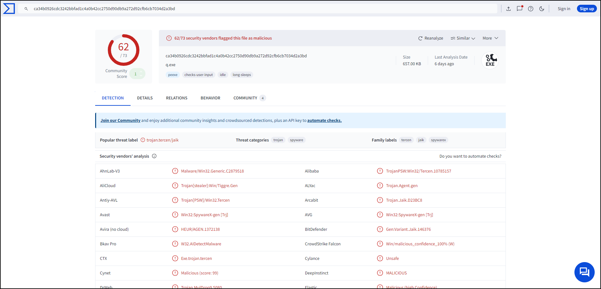The image size is (601, 289).
Task: Click Bkav Pro detection alert icon
Action: (x=175, y=244)
